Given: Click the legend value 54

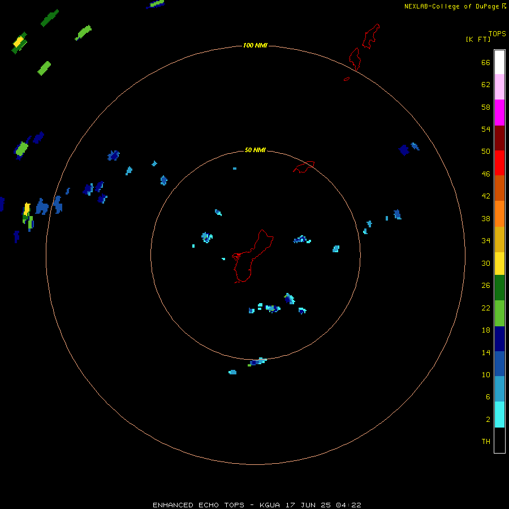Looking at the screenshot, I should [x=486, y=129].
